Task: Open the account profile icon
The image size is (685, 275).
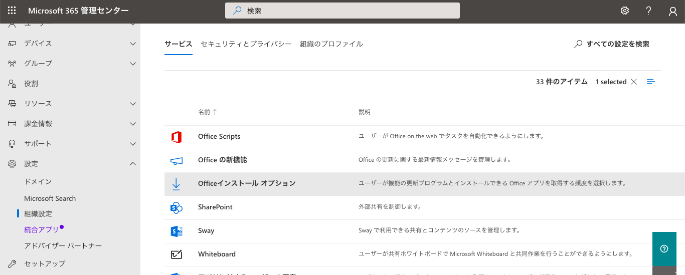Action: pyautogui.click(x=673, y=11)
